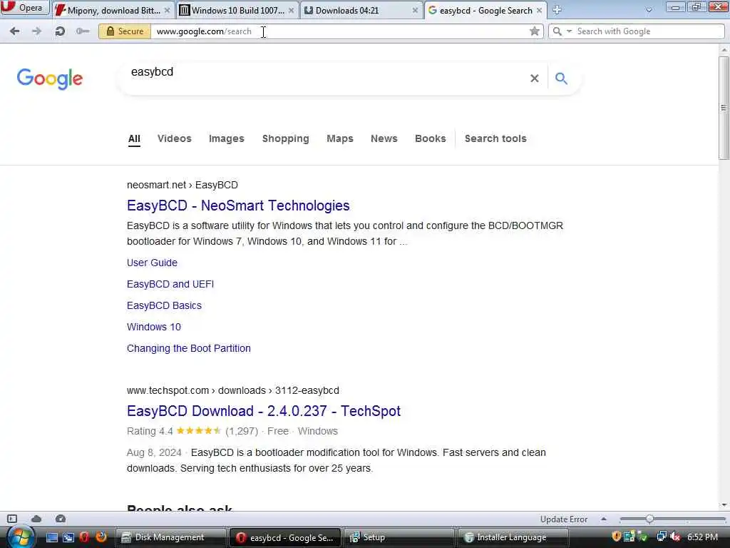Click the Google logo
The height and width of the screenshot is (548, 730).
tap(49, 78)
